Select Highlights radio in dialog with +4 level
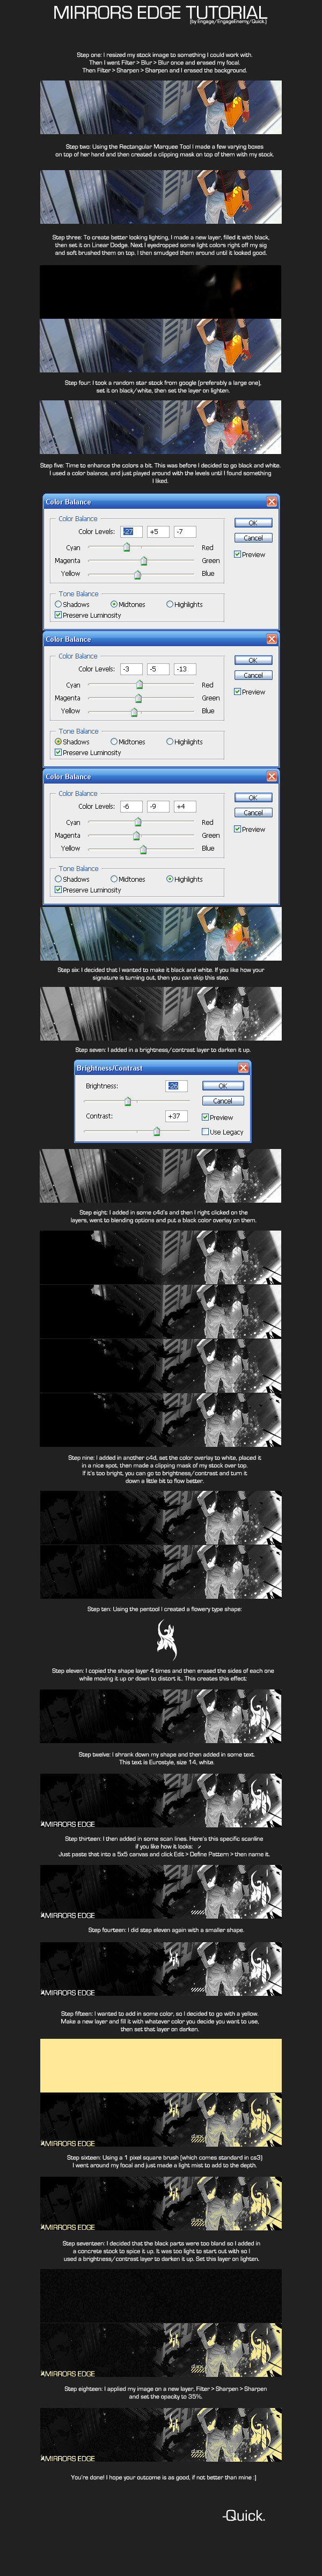Viewport: 322px width, 2576px height. point(184,879)
